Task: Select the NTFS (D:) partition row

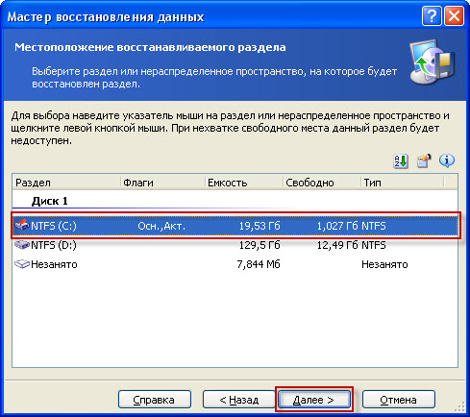Action: [235, 245]
